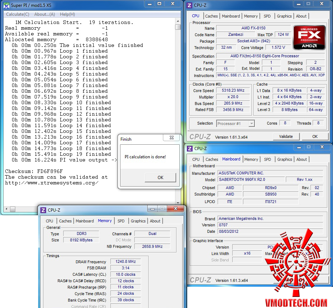Viewport: 333px width, 308px height.
Task: Minimize the CPU-Z Memory window
Action: pyautogui.click(x=153, y=209)
